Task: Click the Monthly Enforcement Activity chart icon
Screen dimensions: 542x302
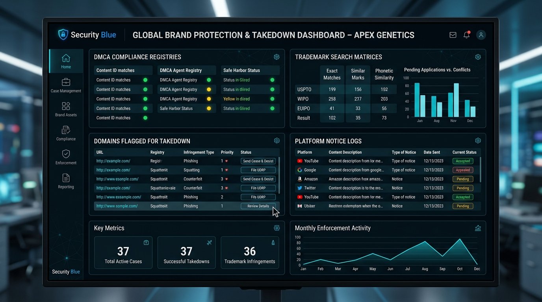Action: [x=478, y=228]
